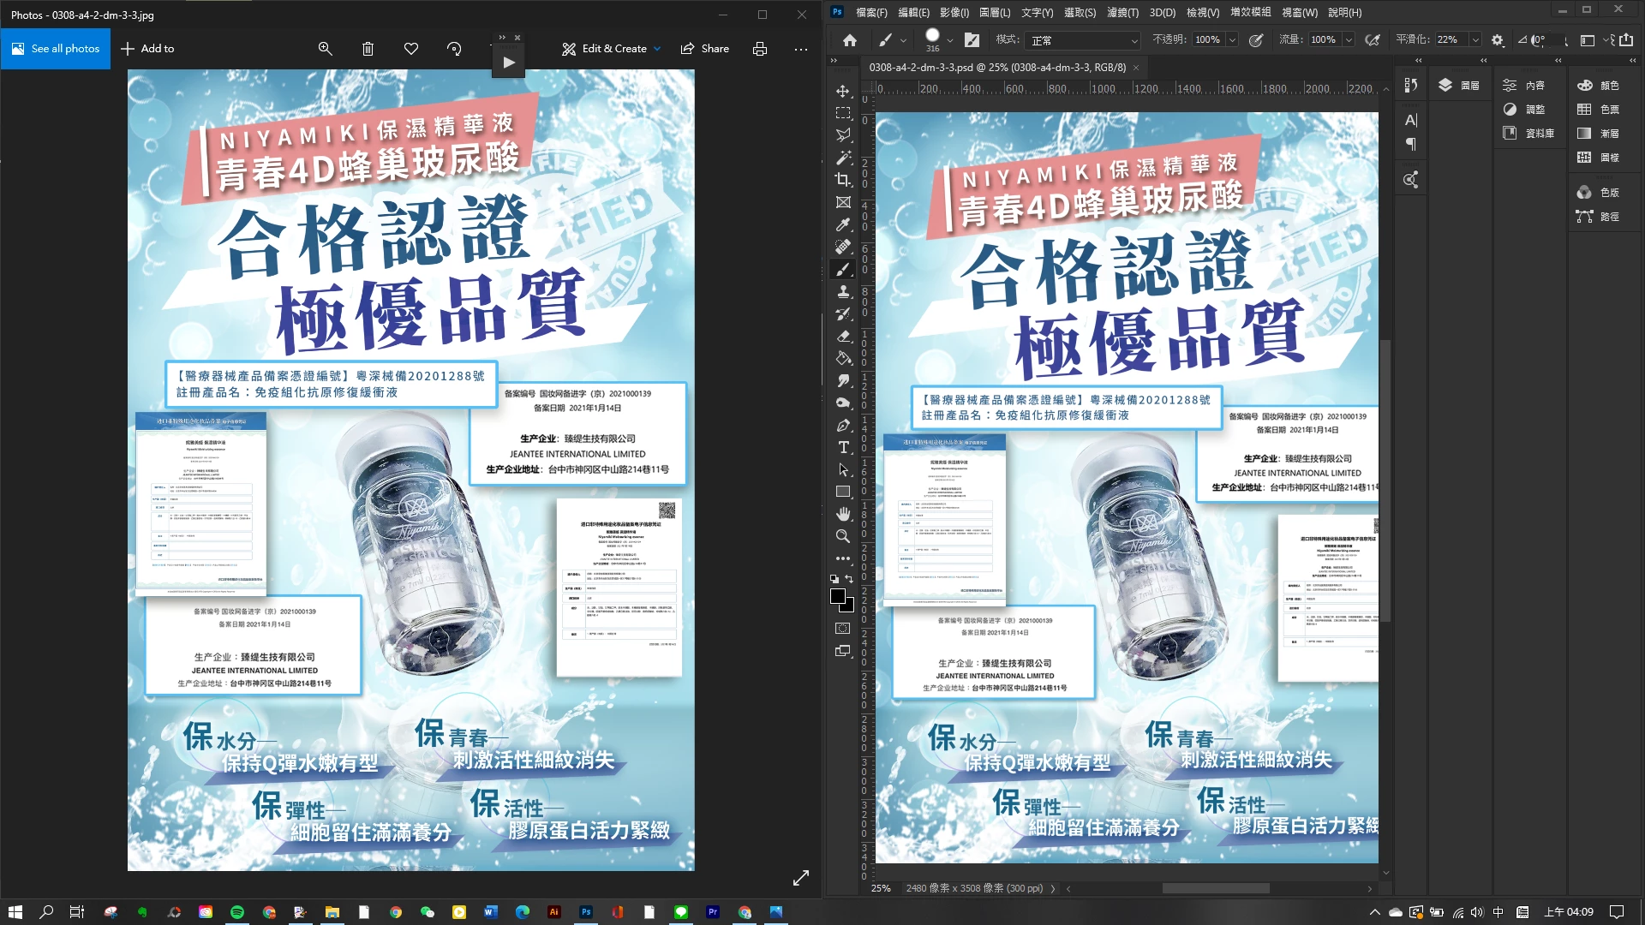Toggle pressure for opacity button
This screenshot has width=1645, height=925.
pyautogui.click(x=1256, y=39)
